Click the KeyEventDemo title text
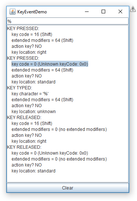Viewport: 137px width, 201px height. [32, 12]
